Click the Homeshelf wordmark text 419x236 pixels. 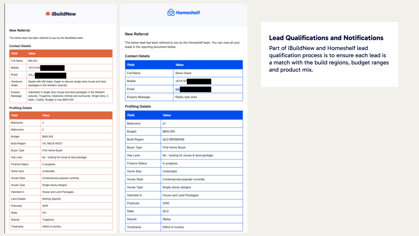[188, 13]
